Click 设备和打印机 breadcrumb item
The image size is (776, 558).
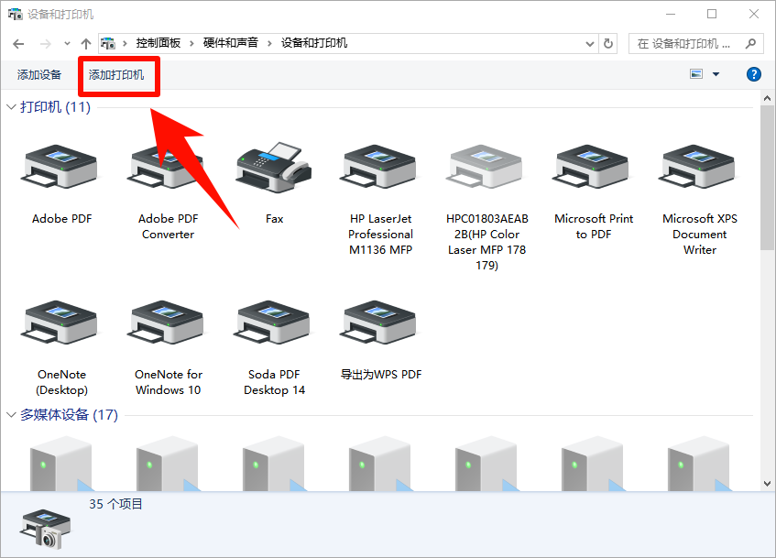(x=314, y=43)
